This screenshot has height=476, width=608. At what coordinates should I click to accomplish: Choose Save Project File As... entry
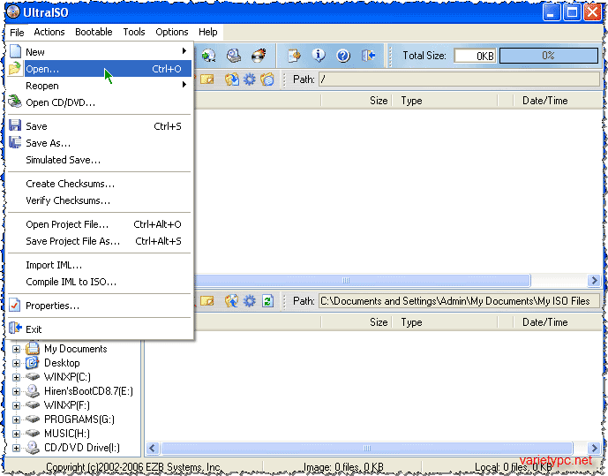(100, 241)
